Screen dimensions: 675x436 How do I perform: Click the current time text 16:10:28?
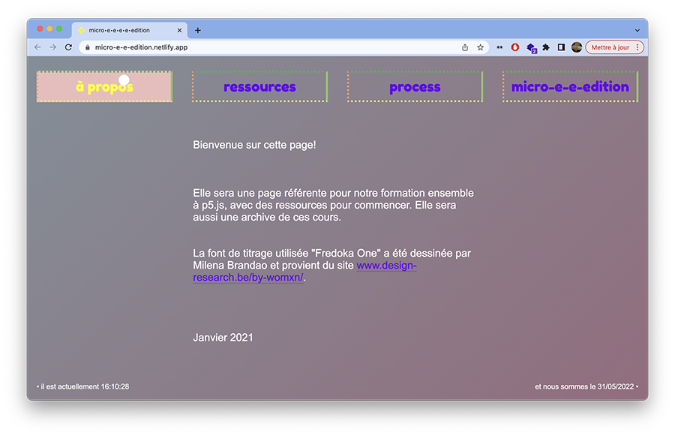(x=115, y=386)
